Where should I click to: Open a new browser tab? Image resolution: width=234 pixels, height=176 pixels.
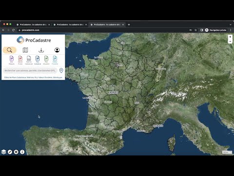click(x=129, y=24)
